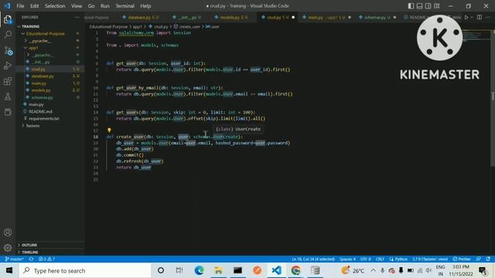Open the Terminal menu

(125, 6)
